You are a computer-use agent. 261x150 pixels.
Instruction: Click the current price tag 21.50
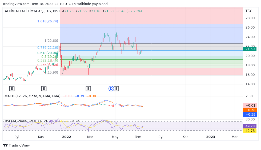pos(250,49)
